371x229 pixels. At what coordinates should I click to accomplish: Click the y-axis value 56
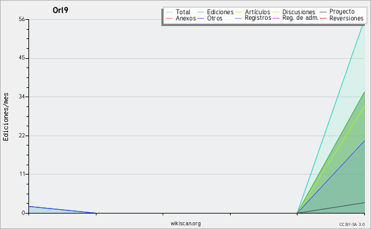(22, 19)
